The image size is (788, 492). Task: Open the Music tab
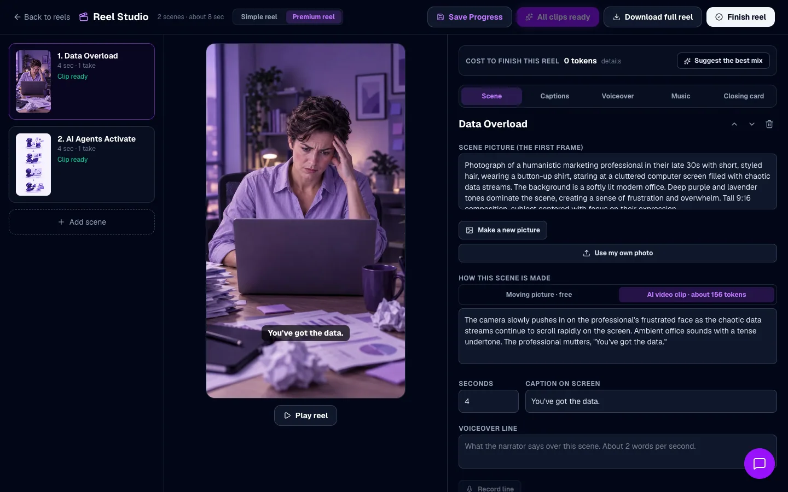coord(680,96)
